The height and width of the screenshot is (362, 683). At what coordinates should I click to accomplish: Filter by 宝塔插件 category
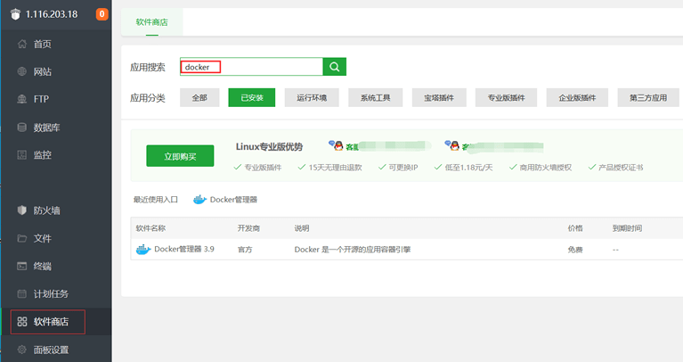(x=439, y=98)
